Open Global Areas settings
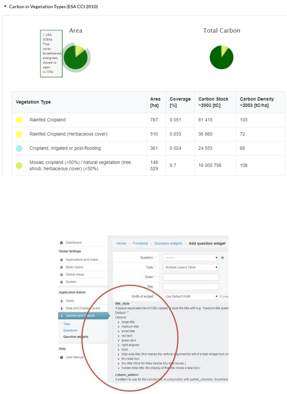The width and height of the screenshot is (287, 394). [75, 274]
